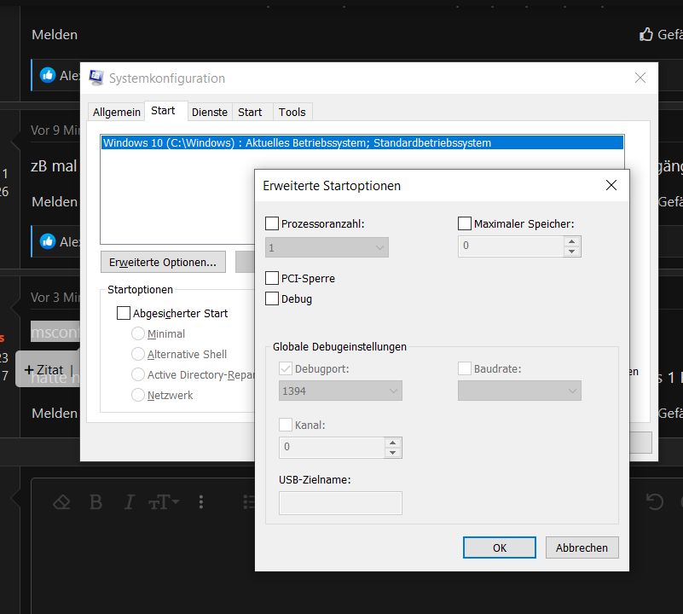Click the blue like badge in first Alex row
This screenshot has width=683, height=614.
(48, 75)
